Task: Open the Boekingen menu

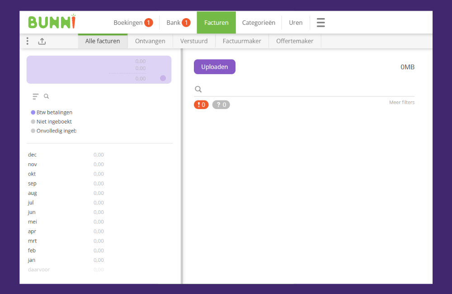Action: (133, 23)
